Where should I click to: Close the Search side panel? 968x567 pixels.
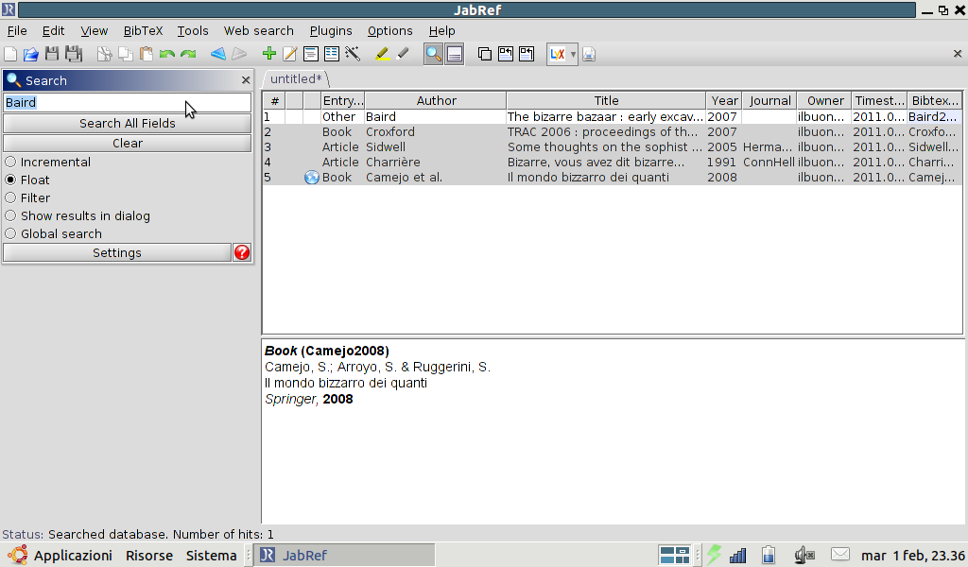point(246,80)
